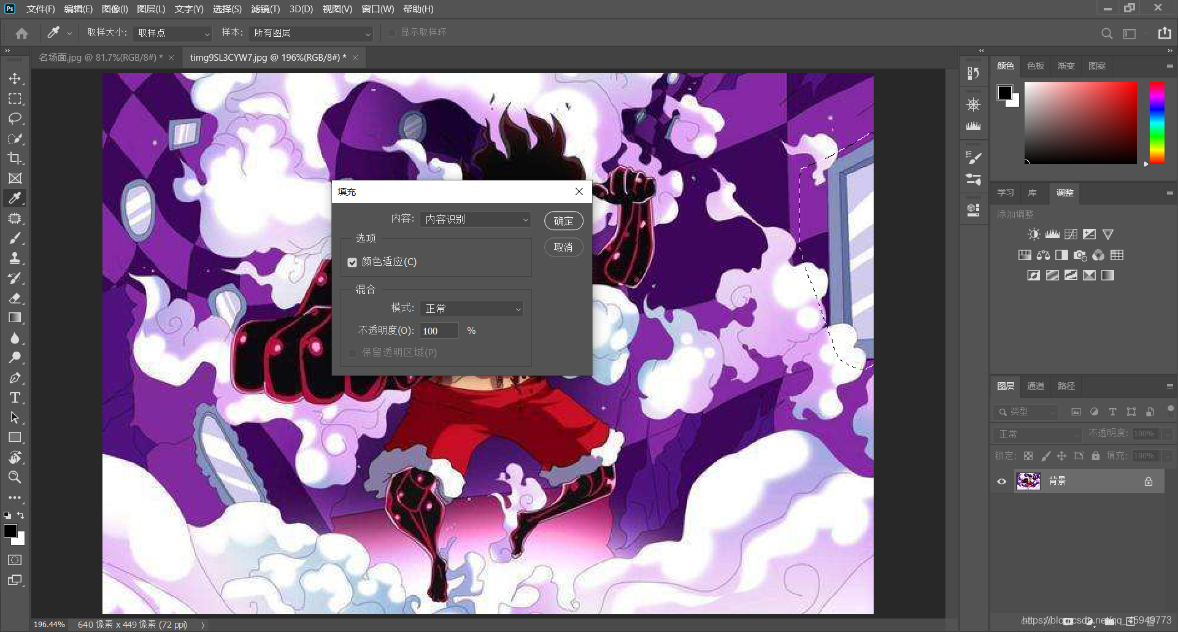
Task: Open the blending Mode dropdown in Fill dialog
Action: [472, 309]
